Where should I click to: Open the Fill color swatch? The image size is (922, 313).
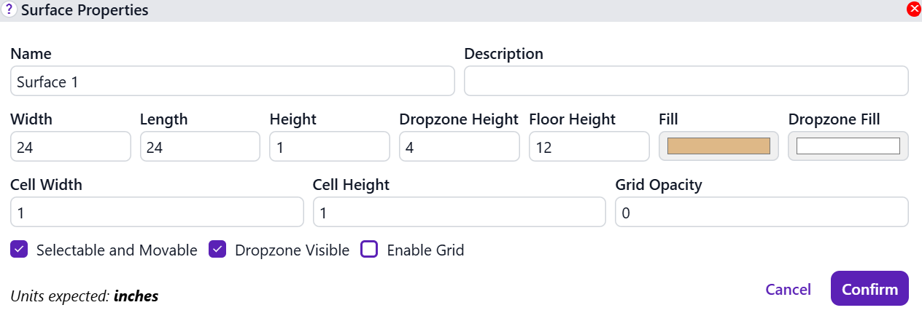pyautogui.click(x=718, y=146)
